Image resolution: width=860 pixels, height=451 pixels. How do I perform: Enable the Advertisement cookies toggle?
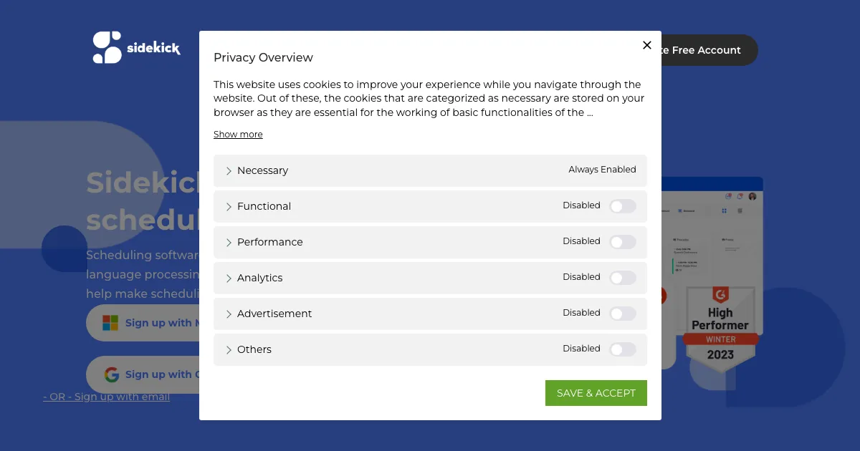pos(622,314)
